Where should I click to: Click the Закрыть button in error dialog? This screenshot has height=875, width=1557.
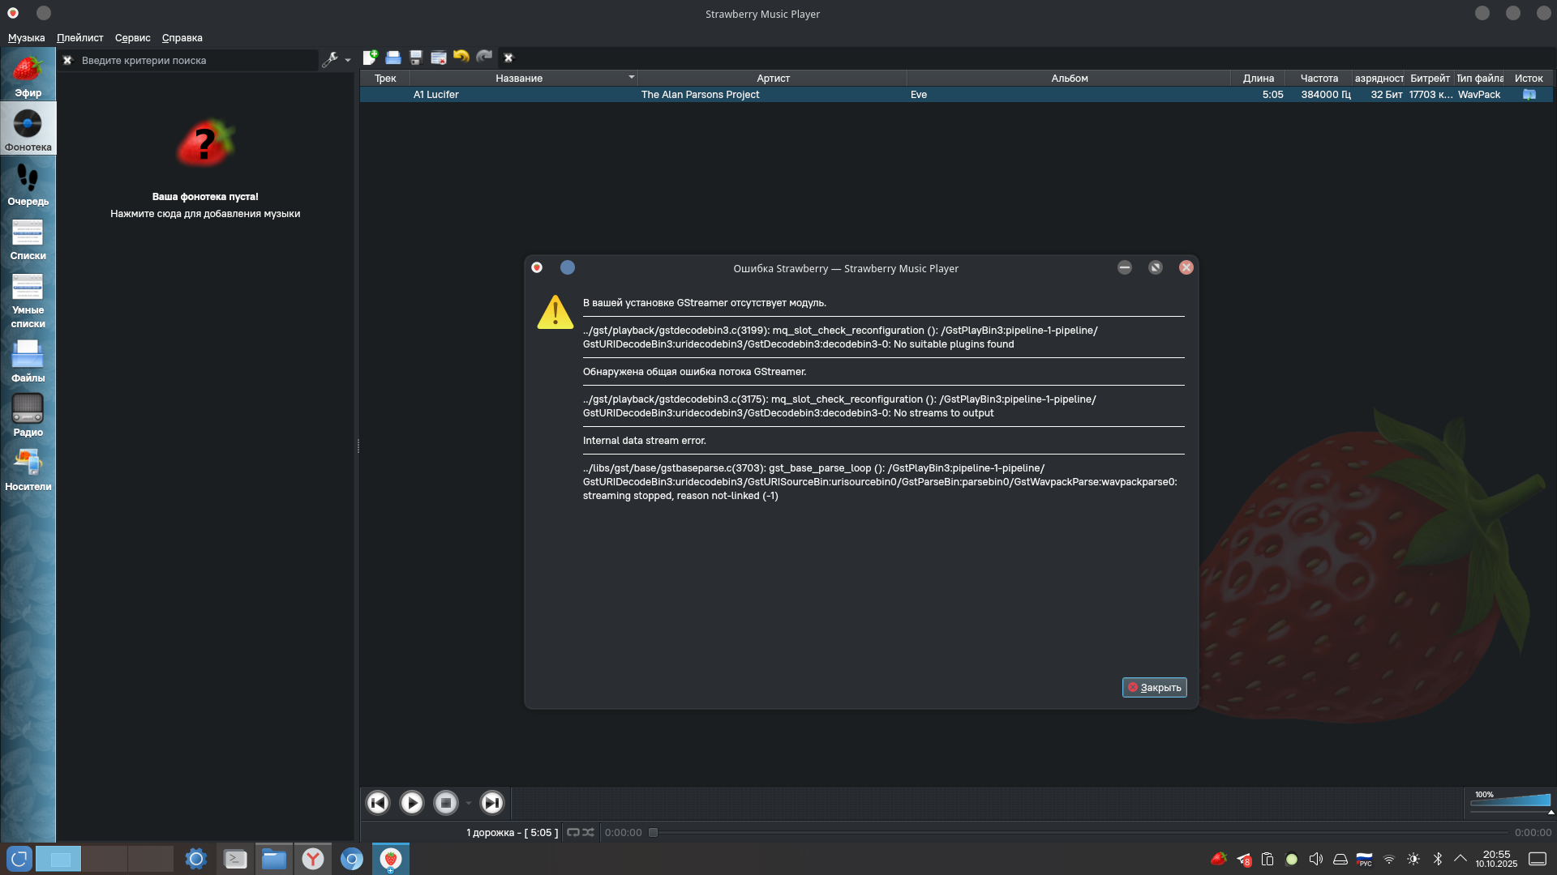1154,687
